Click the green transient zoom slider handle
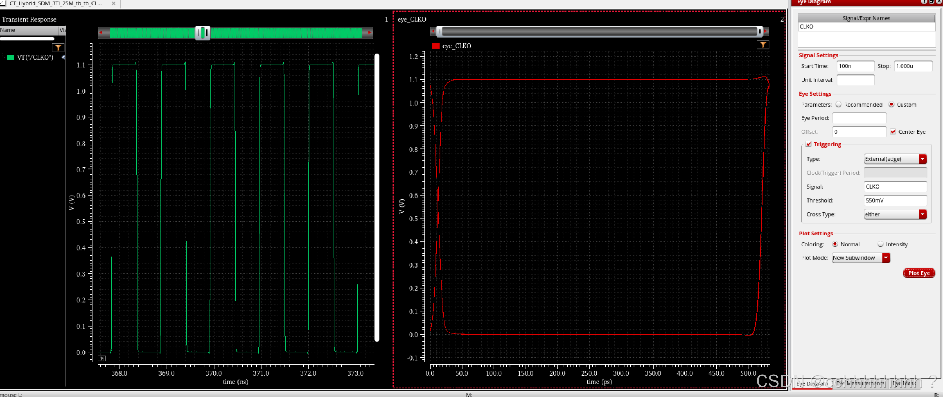This screenshot has width=943, height=397. click(x=203, y=33)
